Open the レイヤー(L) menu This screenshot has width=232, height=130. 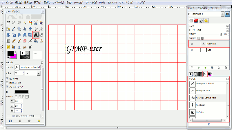[58, 3]
